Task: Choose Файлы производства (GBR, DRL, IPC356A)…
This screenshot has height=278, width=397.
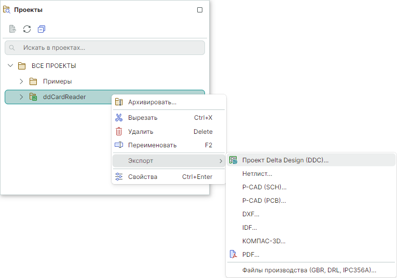Action: tap(309, 270)
